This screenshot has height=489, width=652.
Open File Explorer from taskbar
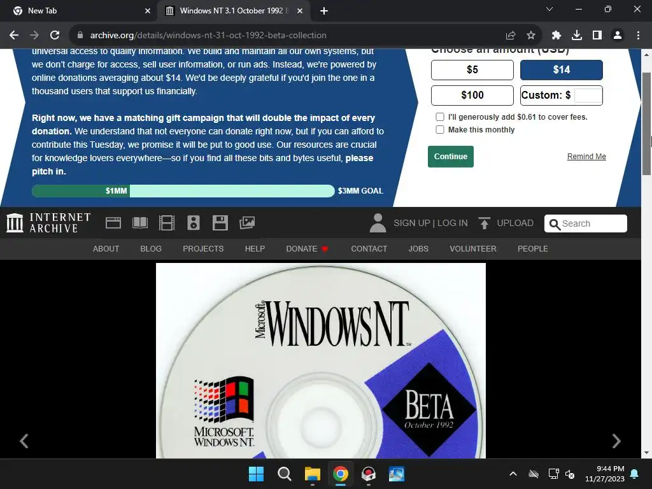click(312, 474)
